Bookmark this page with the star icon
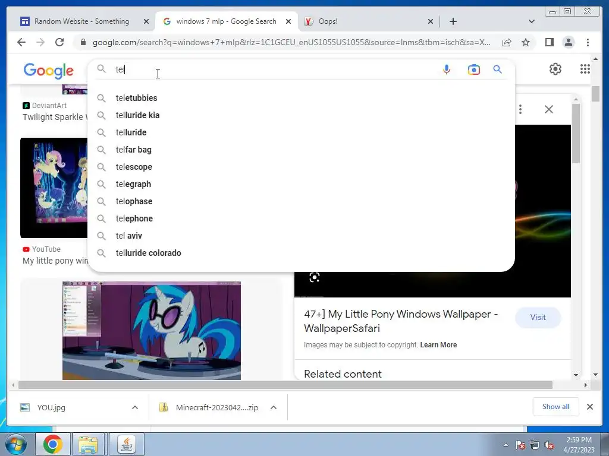Image resolution: width=609 pixels, height=456 pixels. pos(526,42)
